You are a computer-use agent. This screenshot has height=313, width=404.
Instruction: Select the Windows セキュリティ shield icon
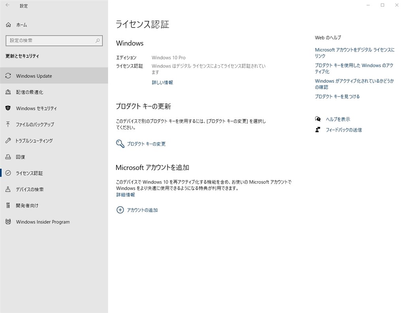click(8, 108)
